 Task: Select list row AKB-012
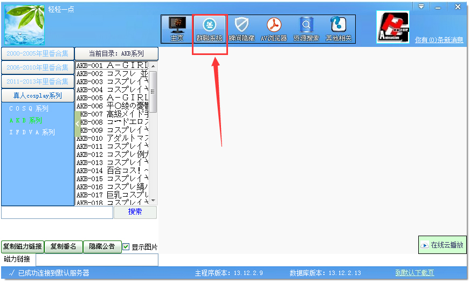112,155
